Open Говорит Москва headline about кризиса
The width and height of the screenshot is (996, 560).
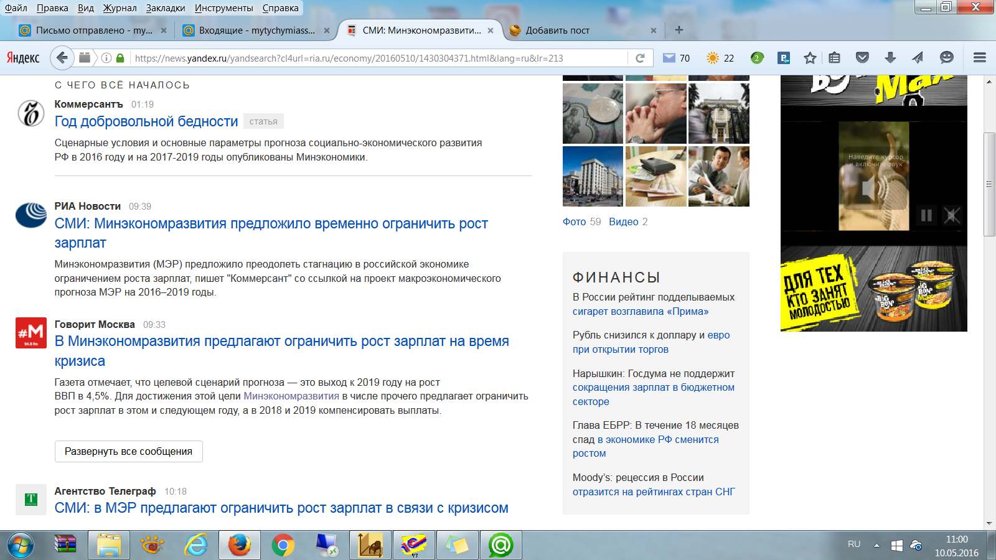tap(282, 351)
